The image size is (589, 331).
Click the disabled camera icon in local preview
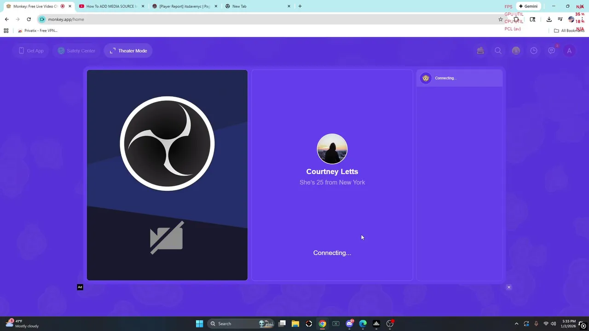(167, 238)
